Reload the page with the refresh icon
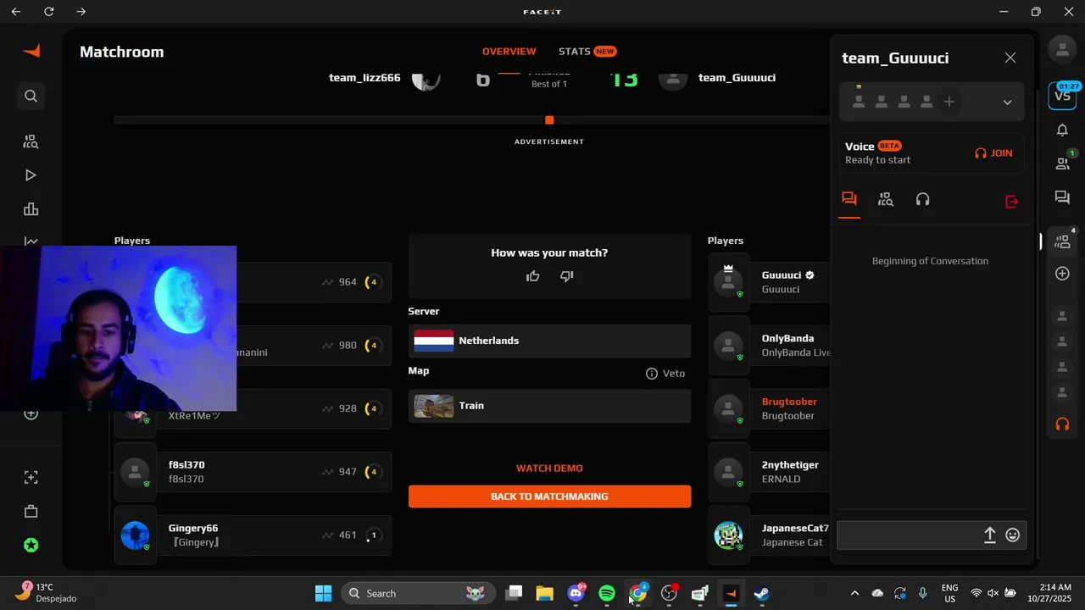The width and height of the screenshot is (1085, 610). click(48, 12)
